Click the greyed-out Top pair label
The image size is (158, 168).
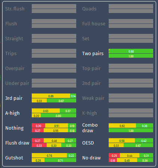click(91, 68)
